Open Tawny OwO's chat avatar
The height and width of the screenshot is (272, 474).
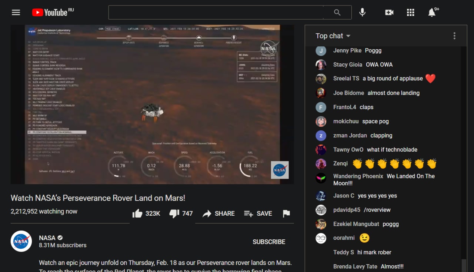point(321,150)
